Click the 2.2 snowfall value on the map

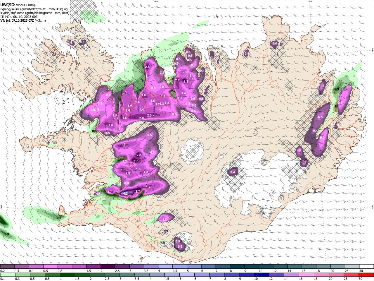point(177,80)
